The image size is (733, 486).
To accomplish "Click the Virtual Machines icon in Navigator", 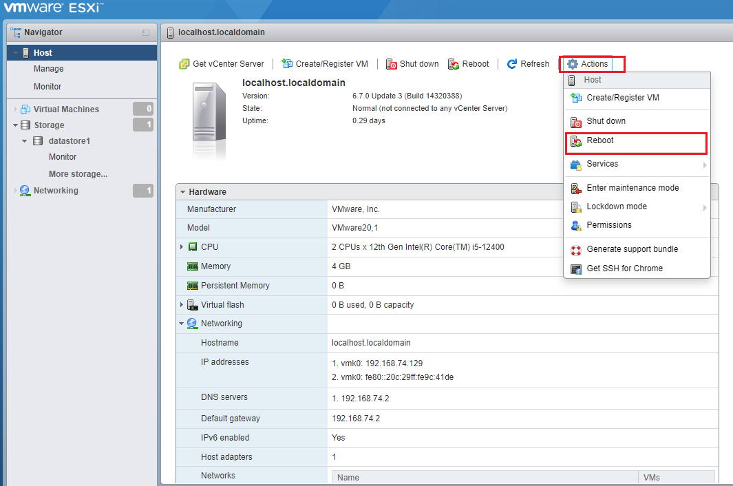I will [25, 109].
